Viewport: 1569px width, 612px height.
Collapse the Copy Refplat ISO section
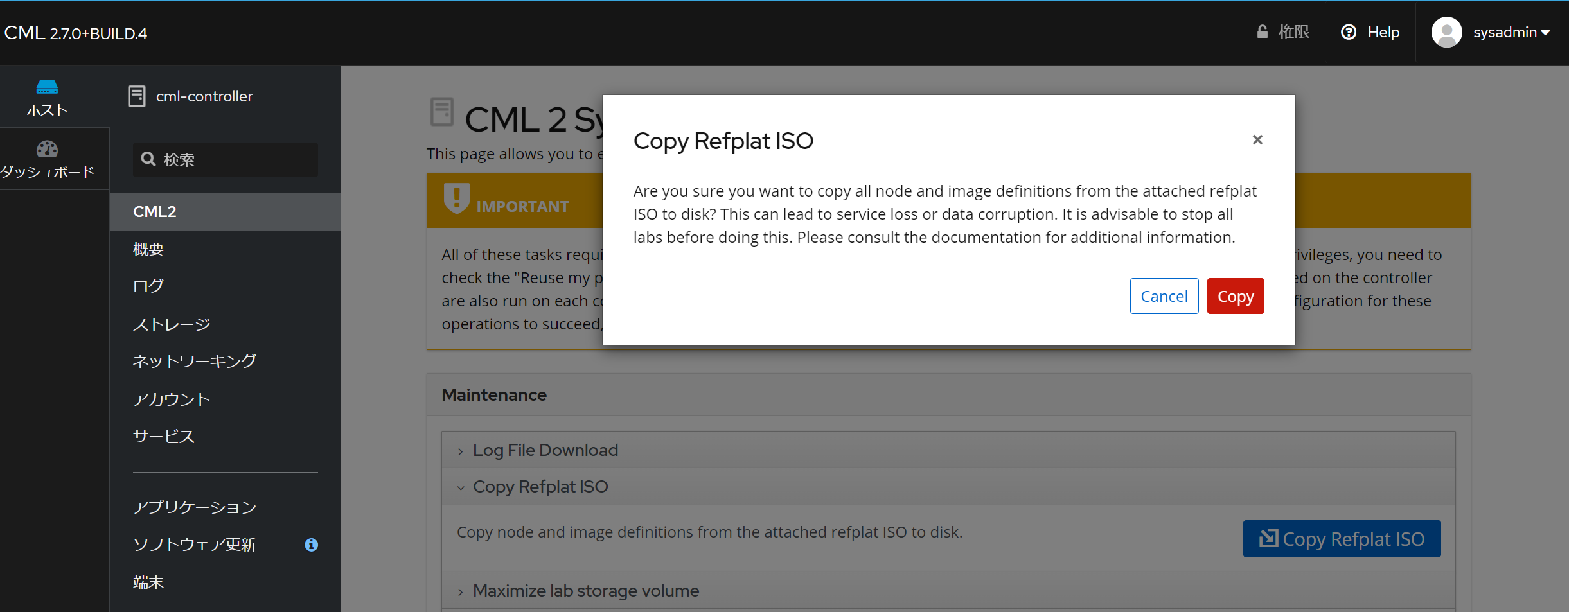(x=948, y=487)
